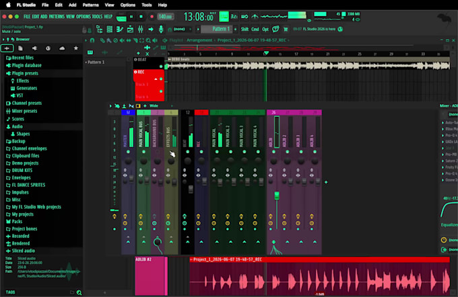Click the Shift modifier button

[244, 29]
